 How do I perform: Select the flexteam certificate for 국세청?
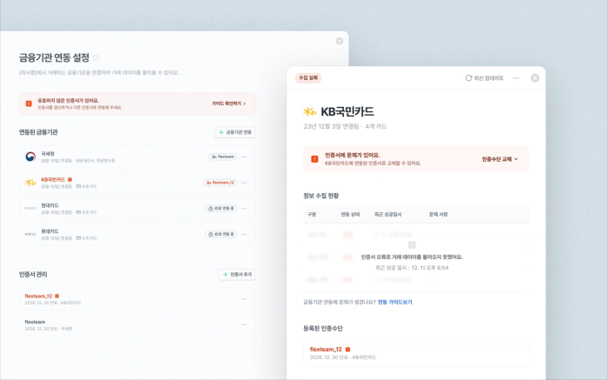137,325
